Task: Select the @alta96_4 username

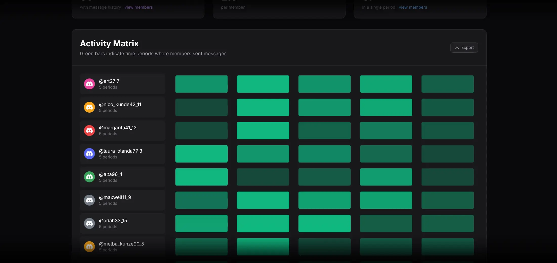Action: pos(111,174)
